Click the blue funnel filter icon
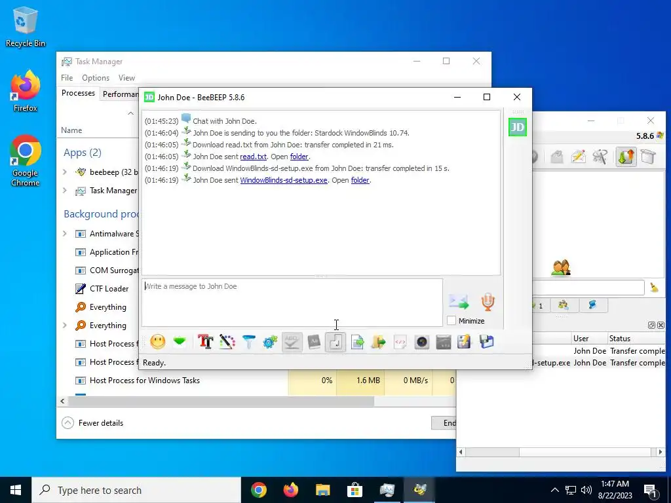Viewport: 671px width, 503px height. pos(248,342)
